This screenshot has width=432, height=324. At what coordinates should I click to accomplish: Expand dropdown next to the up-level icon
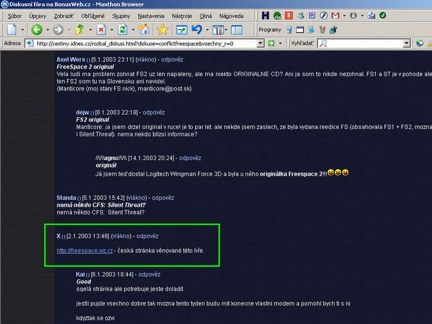coord(90,30)
